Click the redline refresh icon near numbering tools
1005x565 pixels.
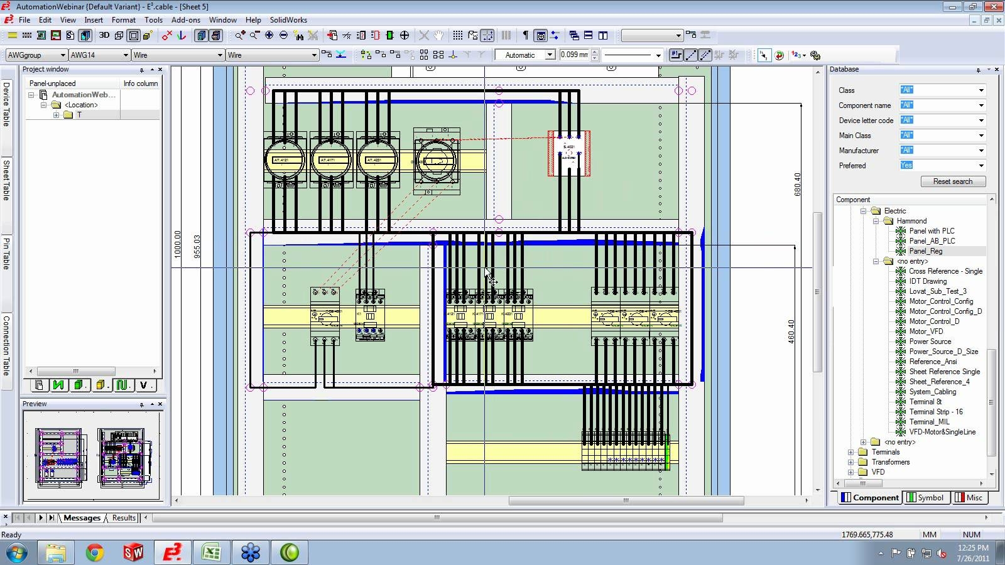(780, 55)
